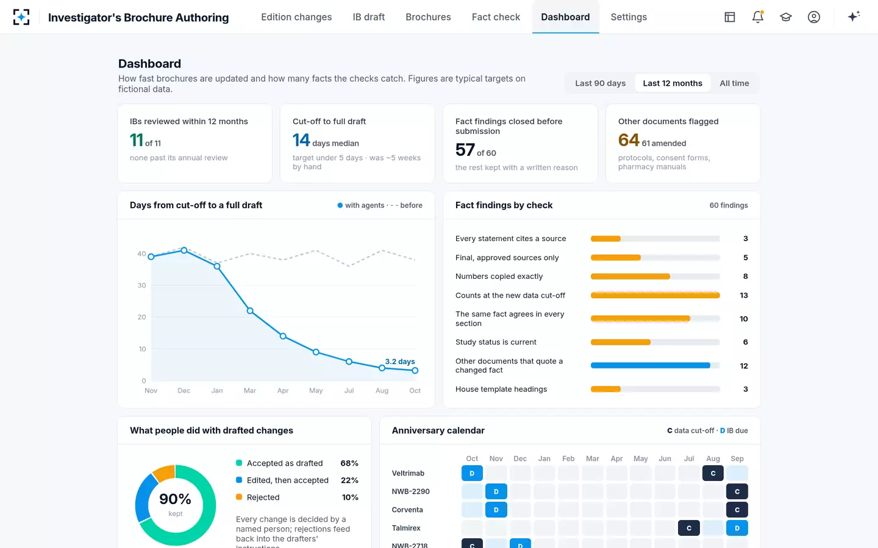Click the sparkle AI assistant icon
Image resolution: width=878 pixels, height=548 pixels.
point(854,16)
